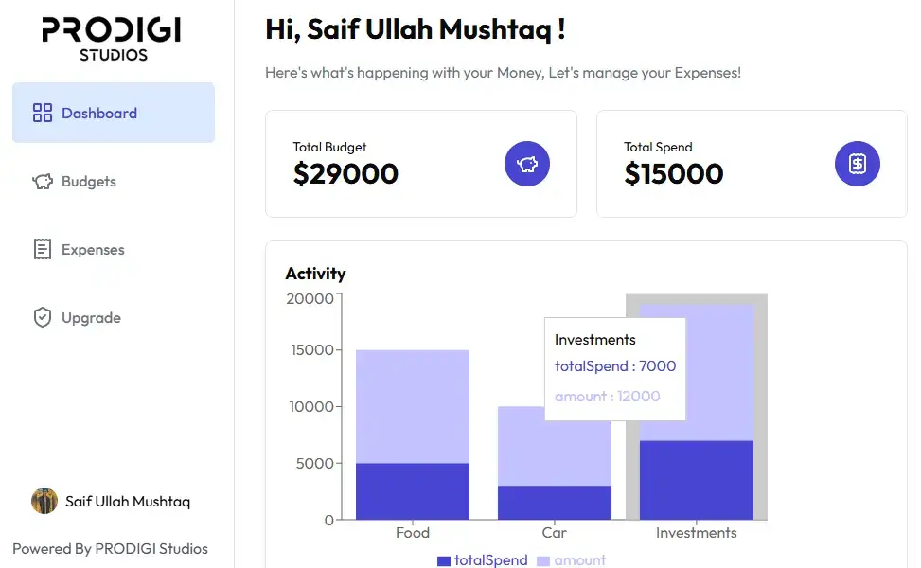Click the PRODIGI Studios logo
921x568 pixels.
click(x=112, y=39)
